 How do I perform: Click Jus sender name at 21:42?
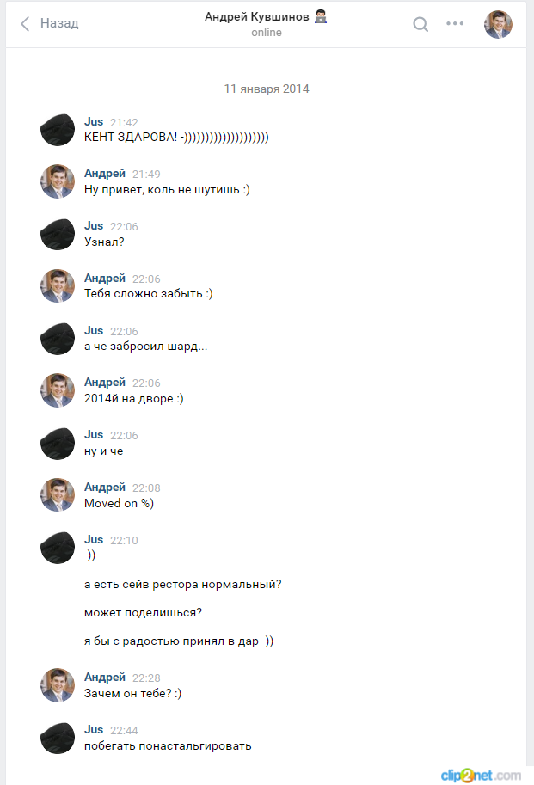[x=94, y=122]
